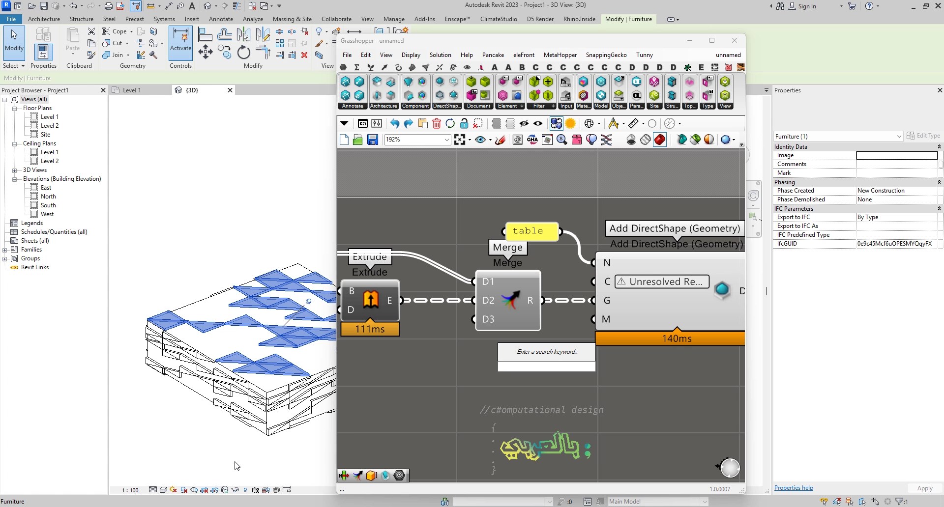This screenshot has width=944, height=507.
Task: Select the Copy tool in Modify panel
Action: click(225, 52)
